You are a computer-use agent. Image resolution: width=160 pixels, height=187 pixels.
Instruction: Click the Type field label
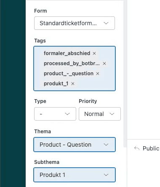(x=40, y=101)
